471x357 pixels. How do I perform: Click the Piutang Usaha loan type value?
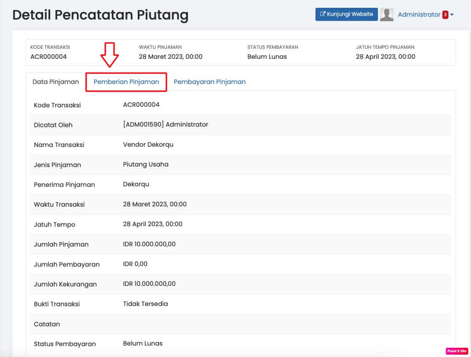pos(147,164)
